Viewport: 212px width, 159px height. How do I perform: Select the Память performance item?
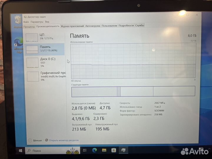click(x=45, y=49)
